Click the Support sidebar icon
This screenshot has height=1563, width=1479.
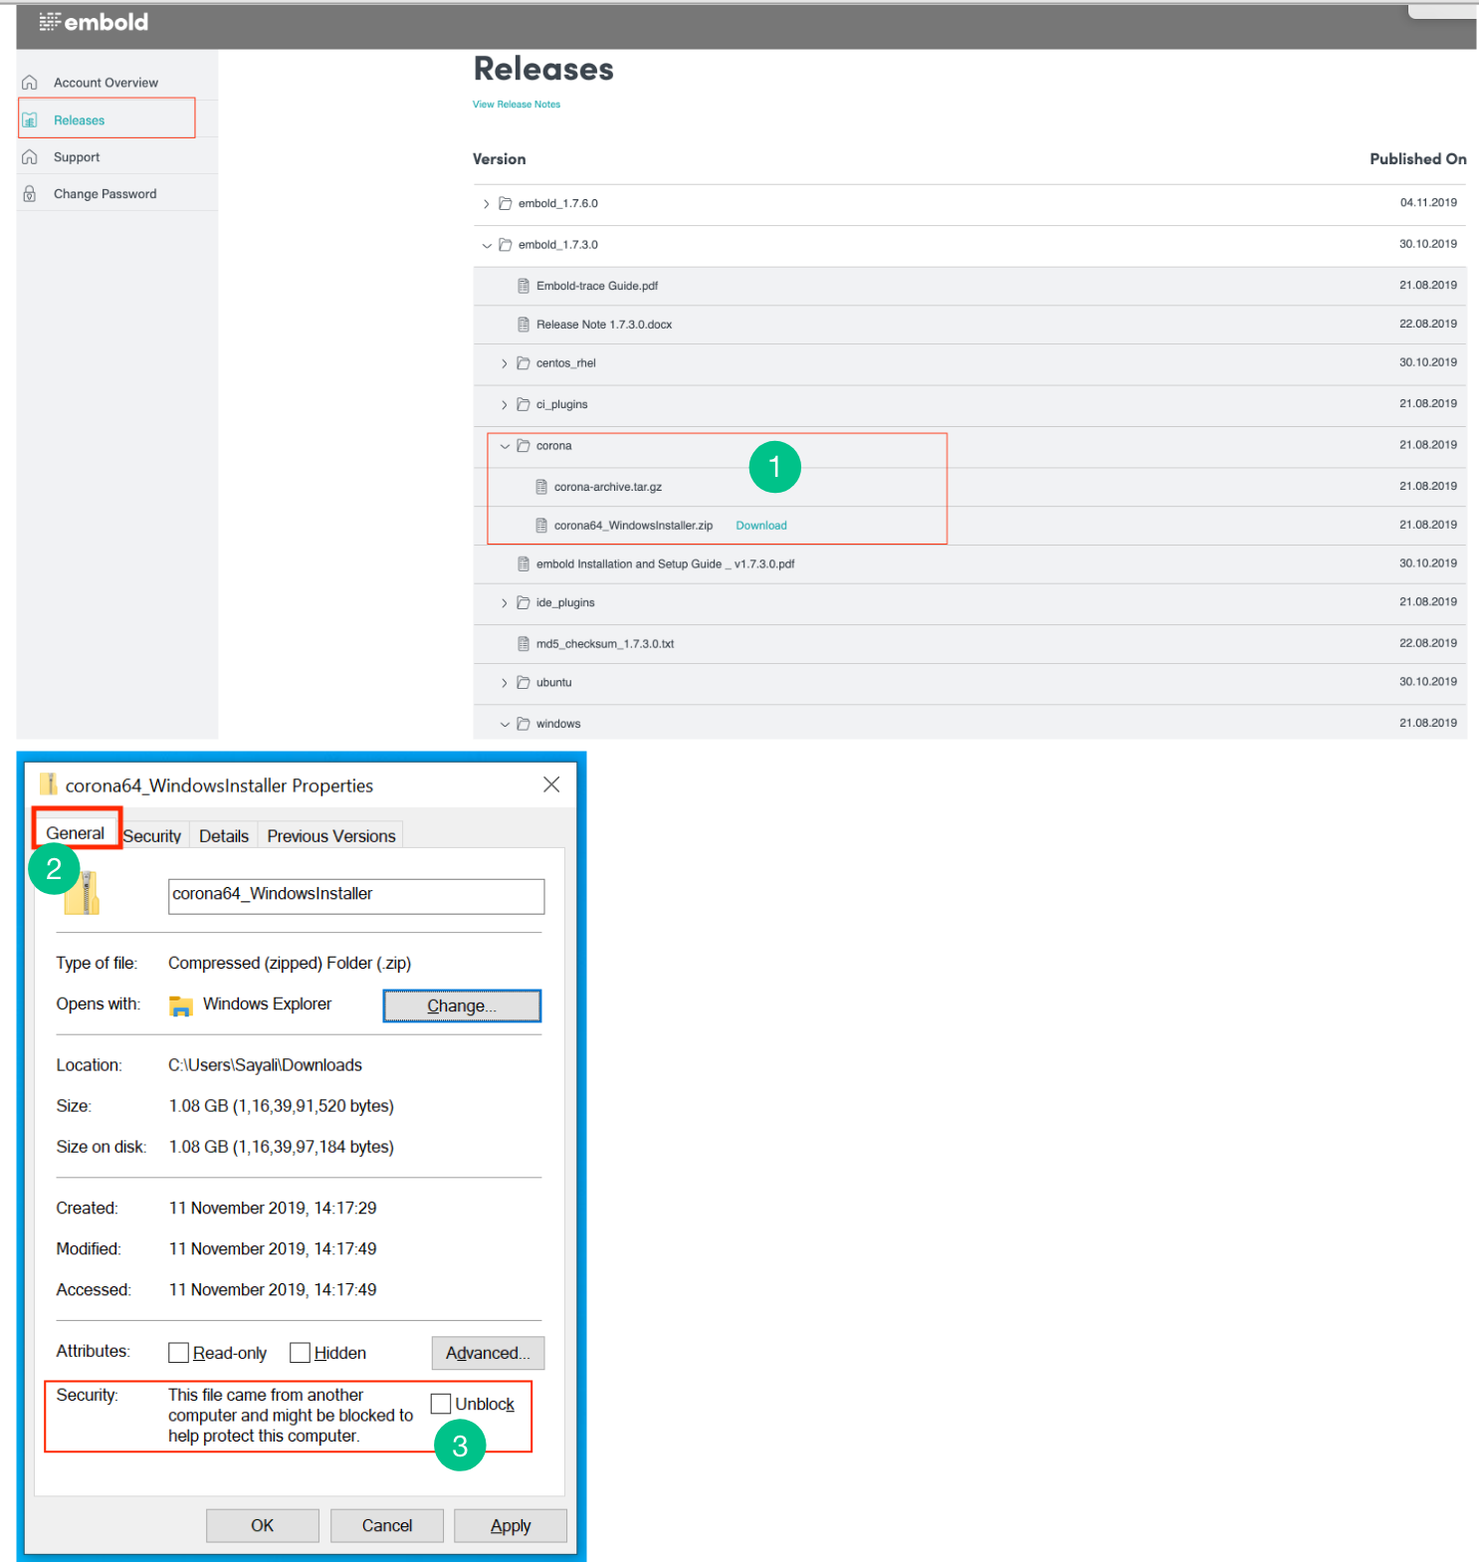coord(30,157)
